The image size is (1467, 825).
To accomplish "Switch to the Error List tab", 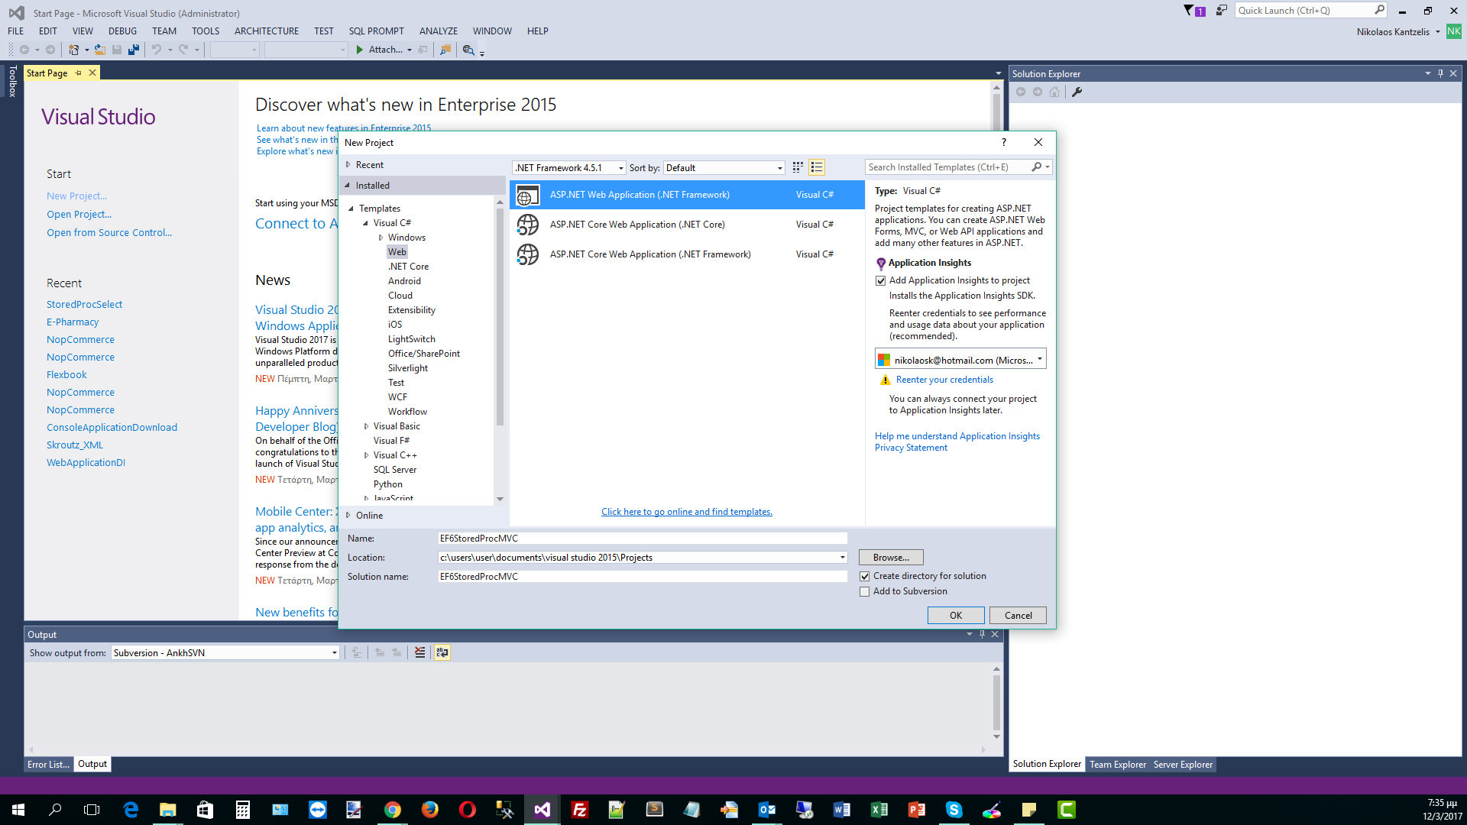I will coord(48,765).
